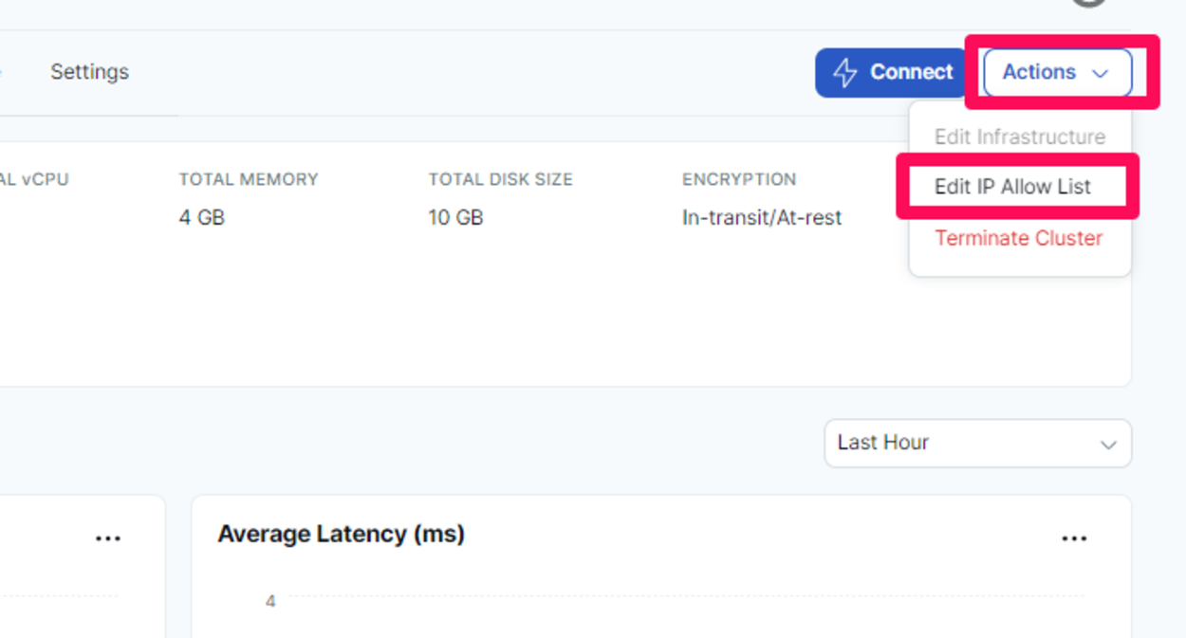Open the Last Hour time range dropdown
Viewport: 1186px width, 638px height.
click(x=978, y=444)
